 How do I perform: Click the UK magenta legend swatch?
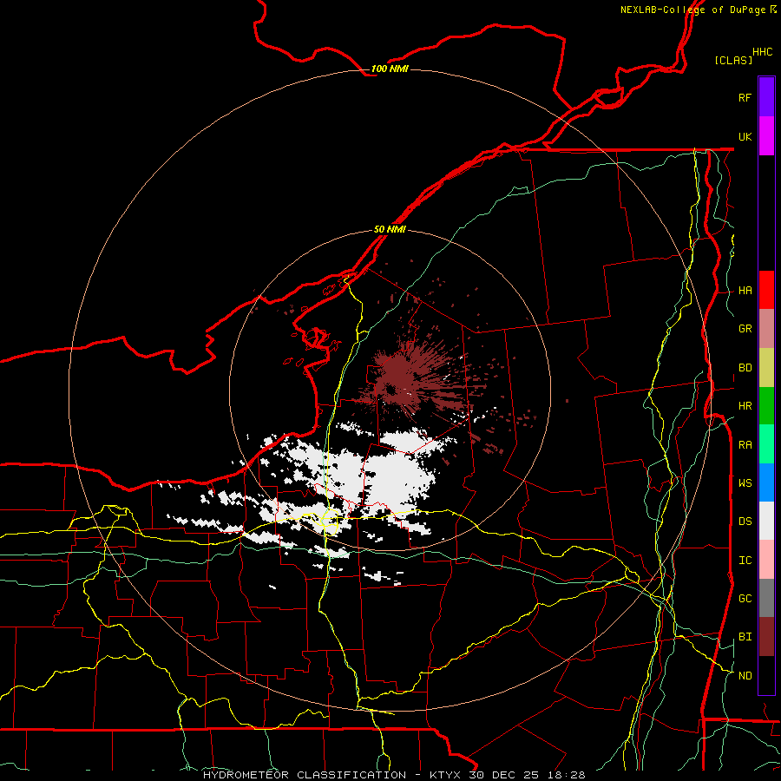(766, 136)
